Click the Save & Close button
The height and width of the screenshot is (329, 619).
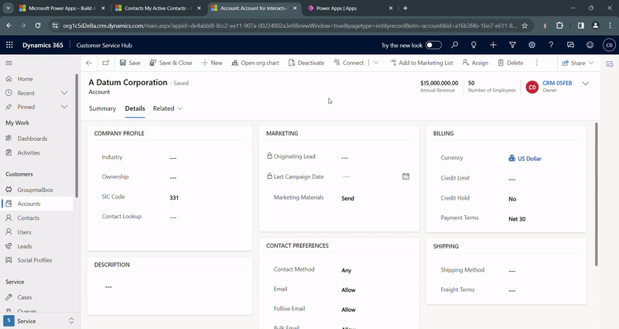tap(170, 63)
